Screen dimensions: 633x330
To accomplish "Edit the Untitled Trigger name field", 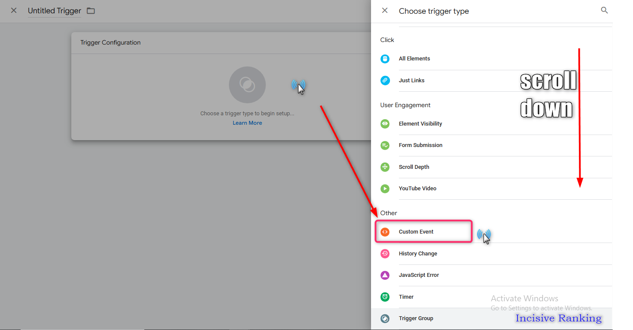I will click(x=55, y=11).
